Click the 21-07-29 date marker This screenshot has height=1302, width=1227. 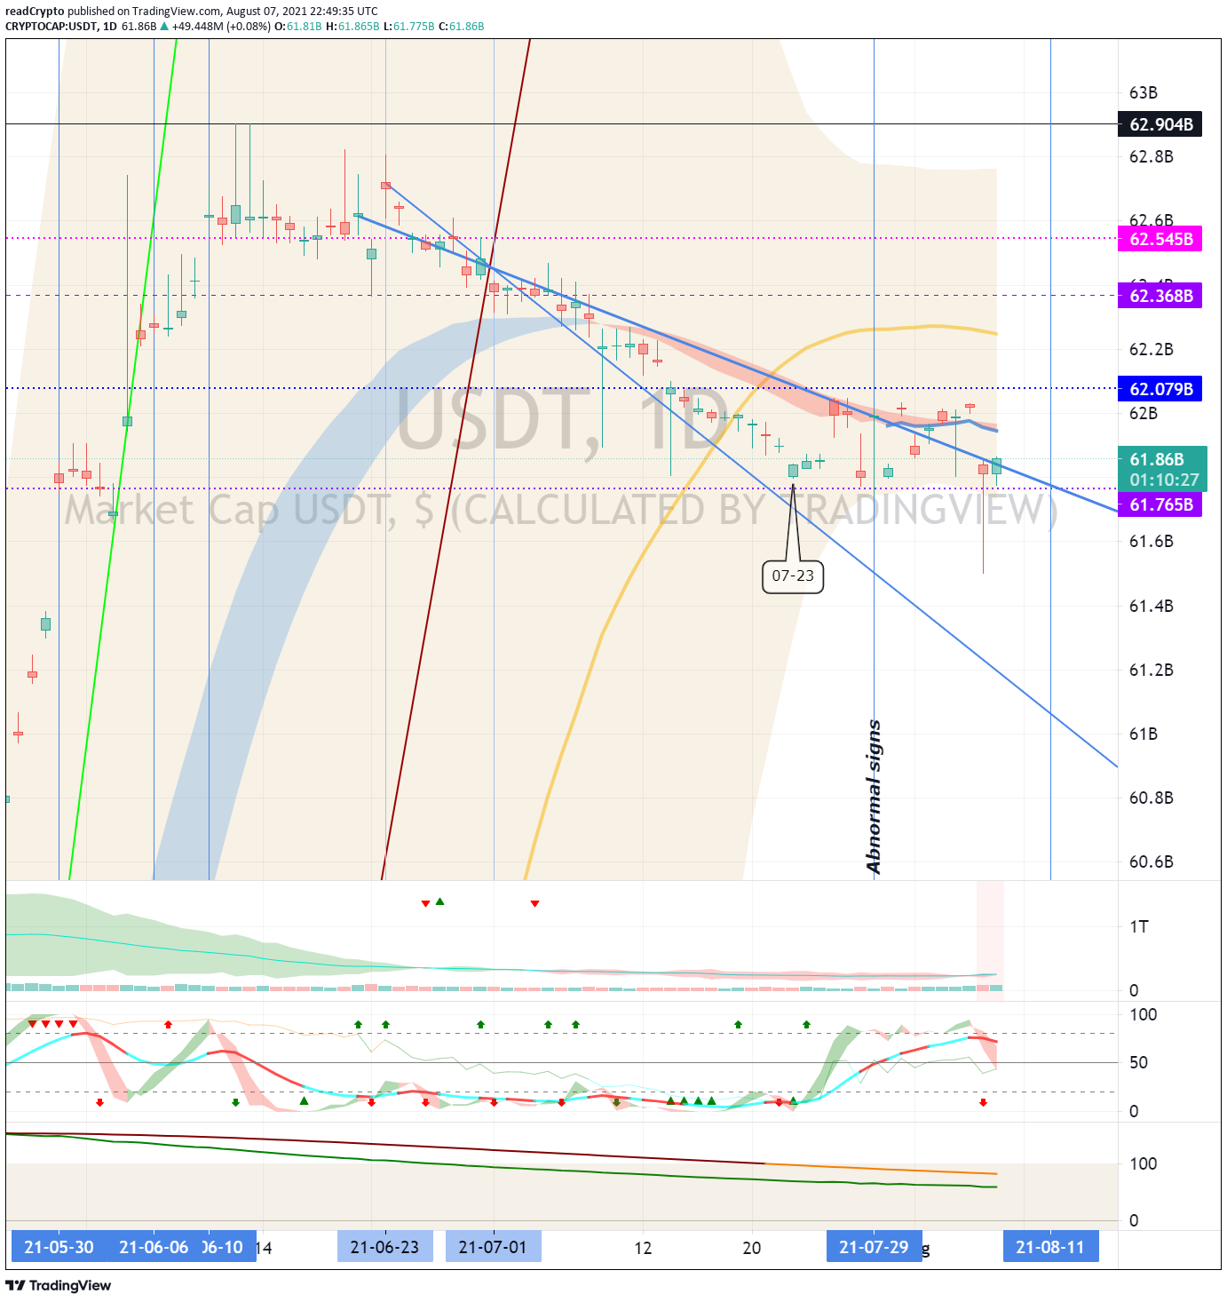[x=874, y=1247]
